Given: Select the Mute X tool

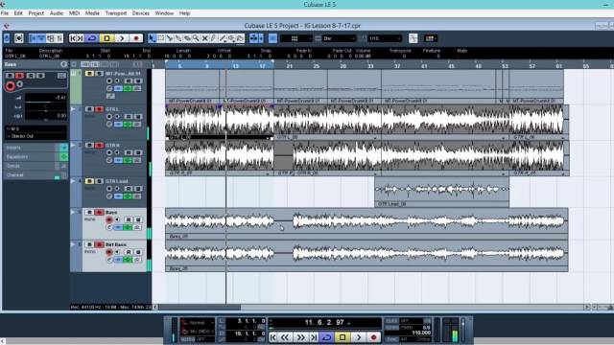Looking at the screenshot, I should pyautogui.click(x=204, y=38).
